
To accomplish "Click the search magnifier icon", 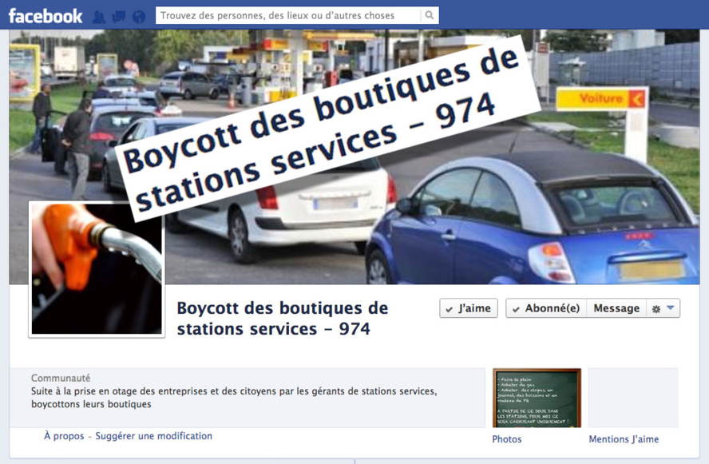I will click(429, 15).
